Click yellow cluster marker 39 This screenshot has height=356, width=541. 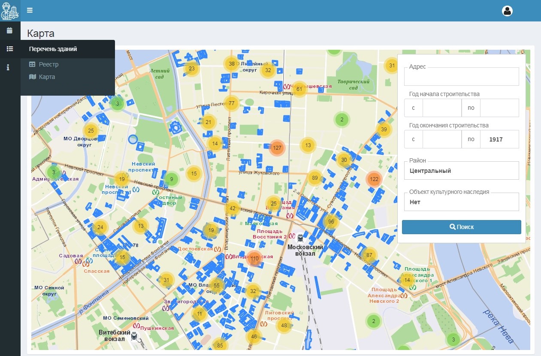tap(384, 129)
